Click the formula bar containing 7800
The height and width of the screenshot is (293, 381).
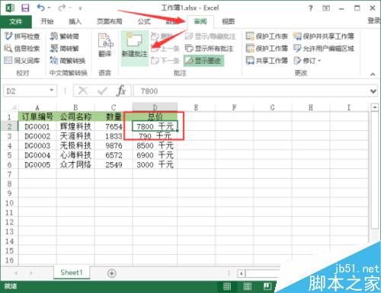pyautogui.click(x=251, y=91)
